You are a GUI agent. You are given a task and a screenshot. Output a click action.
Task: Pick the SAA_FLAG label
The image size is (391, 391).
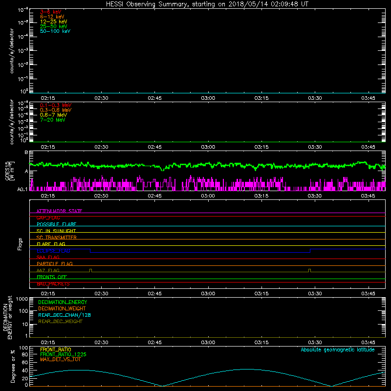pyautogui.click(x=48, y=257)
